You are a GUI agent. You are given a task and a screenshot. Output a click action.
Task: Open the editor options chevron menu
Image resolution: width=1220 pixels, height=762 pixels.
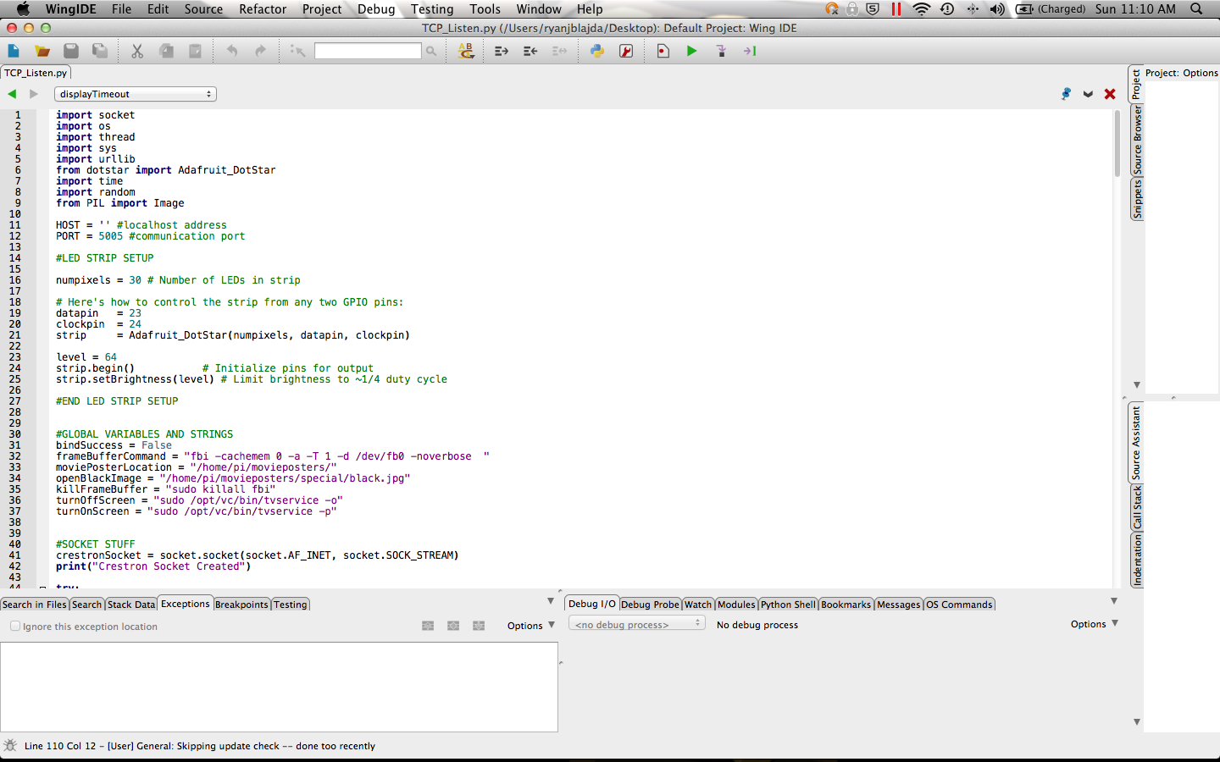point(1088,94)
